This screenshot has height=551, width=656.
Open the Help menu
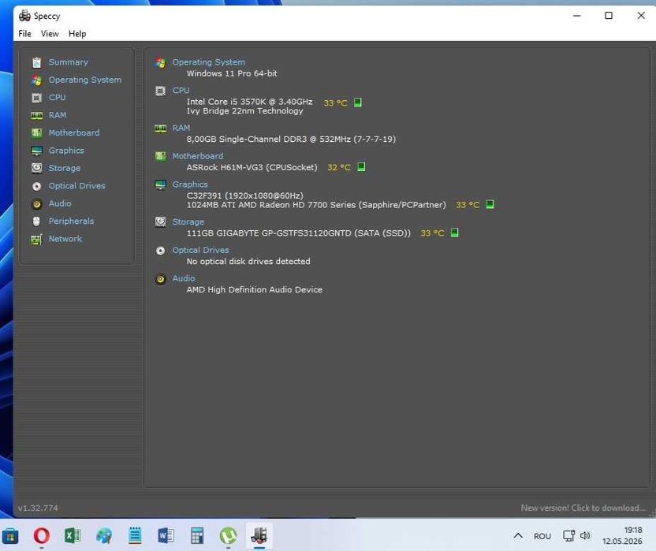click(77, 34)
